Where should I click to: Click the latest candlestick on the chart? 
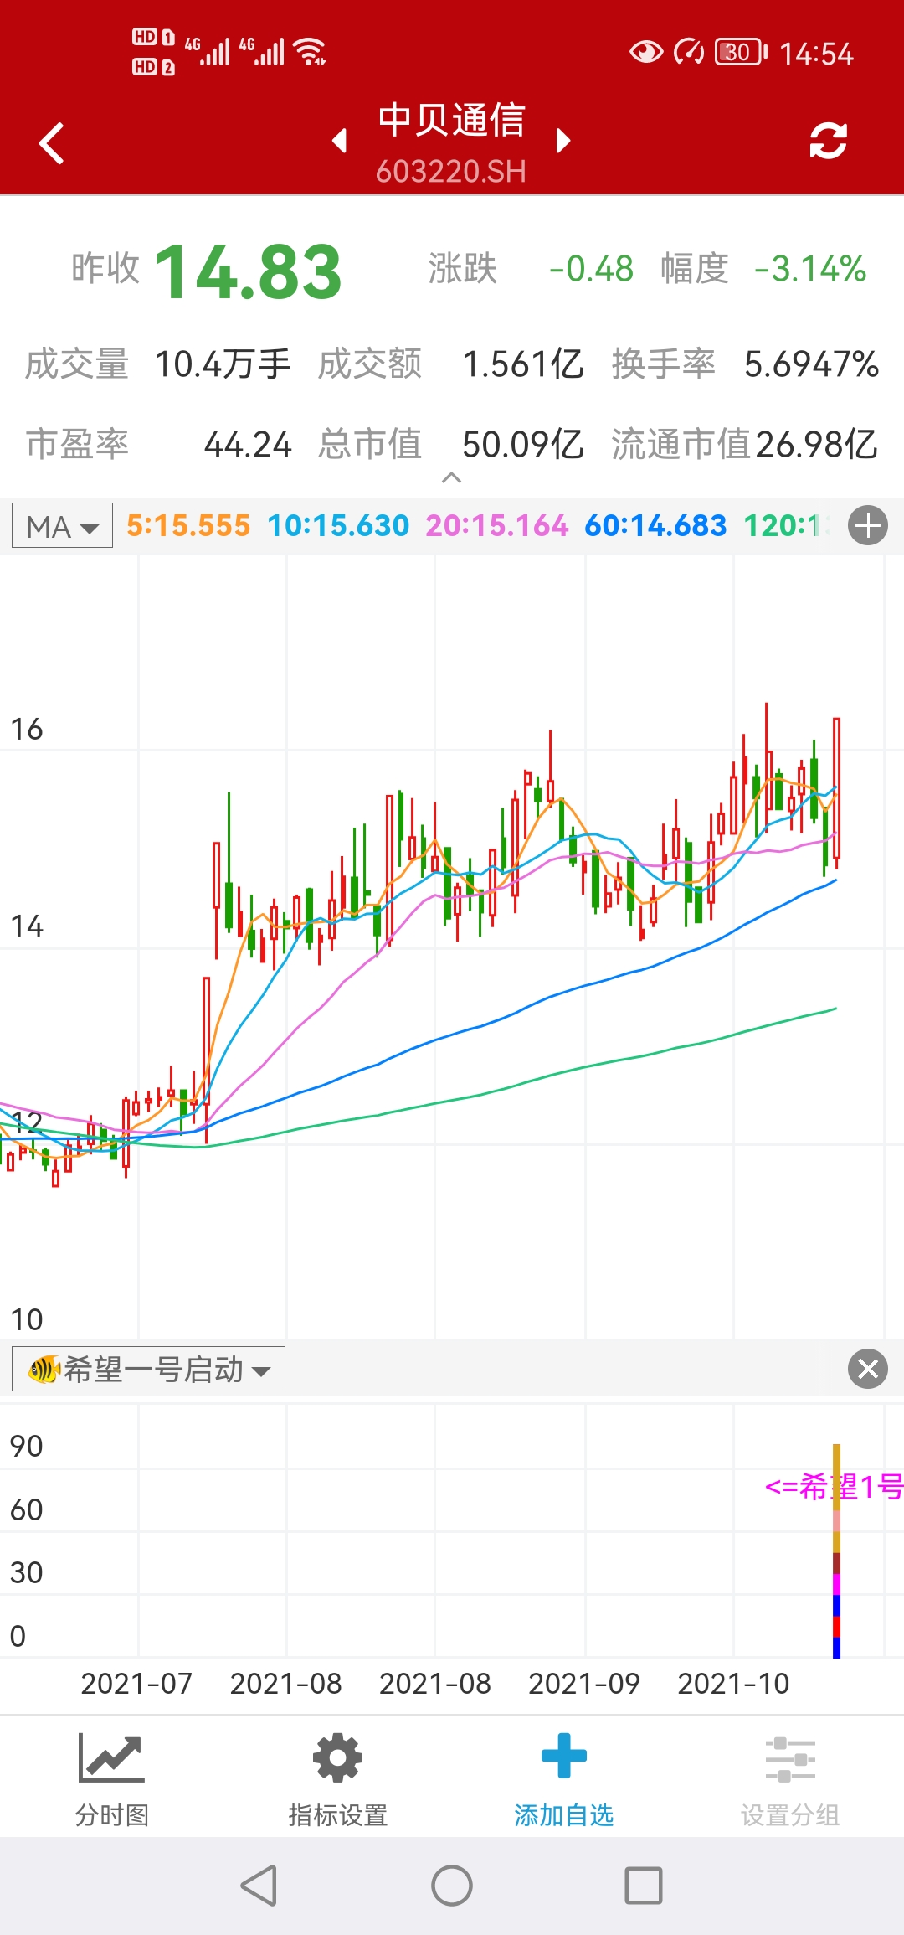(836, 787)
